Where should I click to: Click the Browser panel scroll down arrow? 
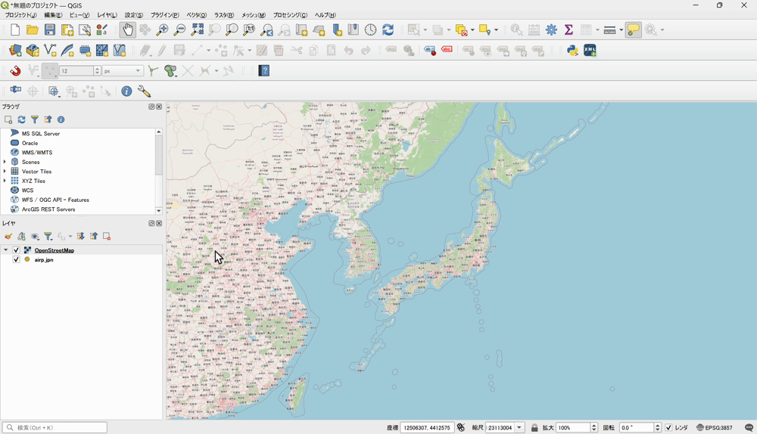pos(158,211)
